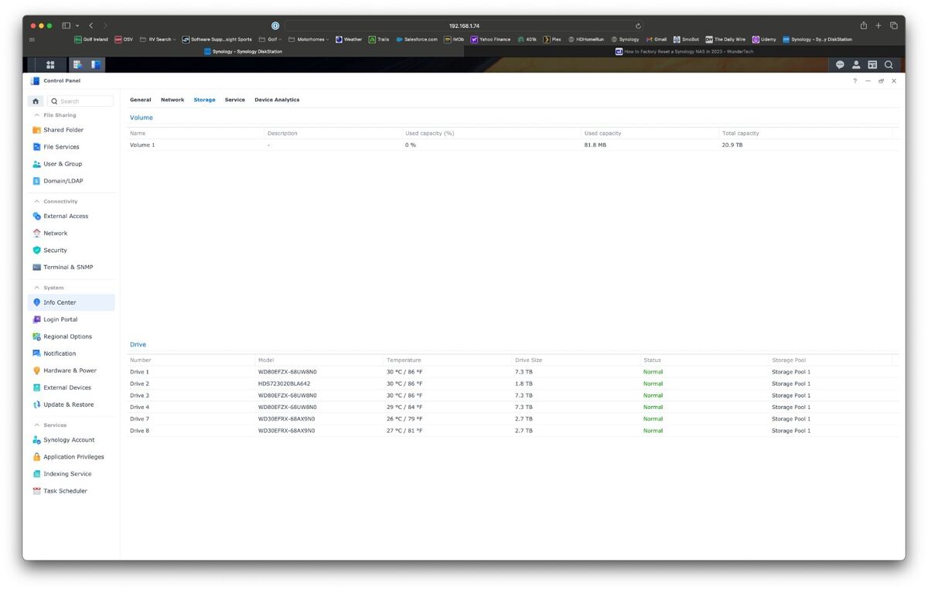Switch to the Service tab

coord(235,100)
